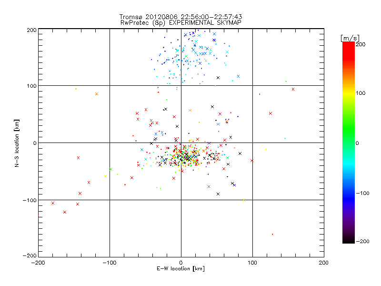Click the E-W axis tick label "-200"

click(x=38, y=263)
